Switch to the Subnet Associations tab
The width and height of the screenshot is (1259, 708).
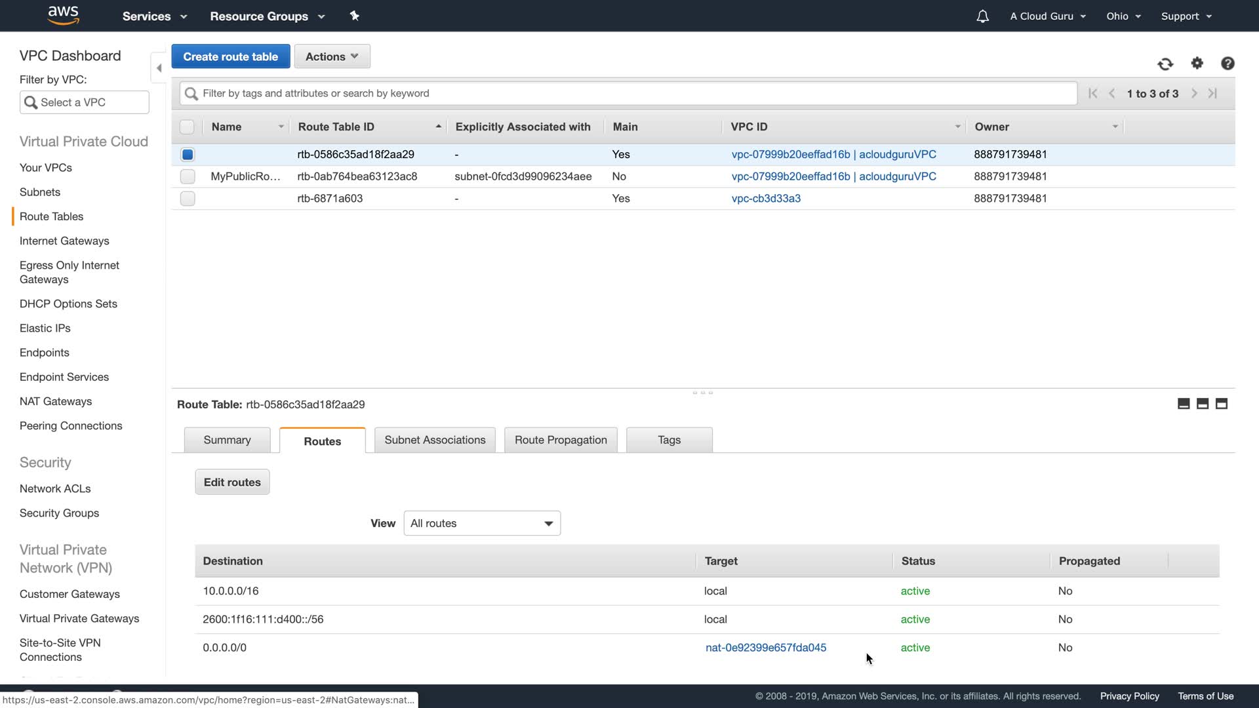click(x=435, y=440)
